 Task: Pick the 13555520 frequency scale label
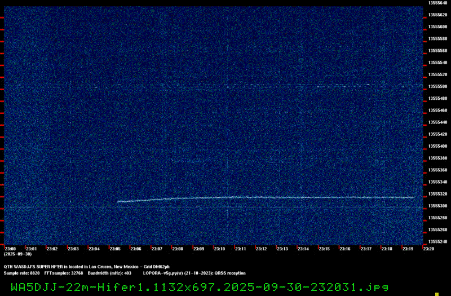[438, 74]
